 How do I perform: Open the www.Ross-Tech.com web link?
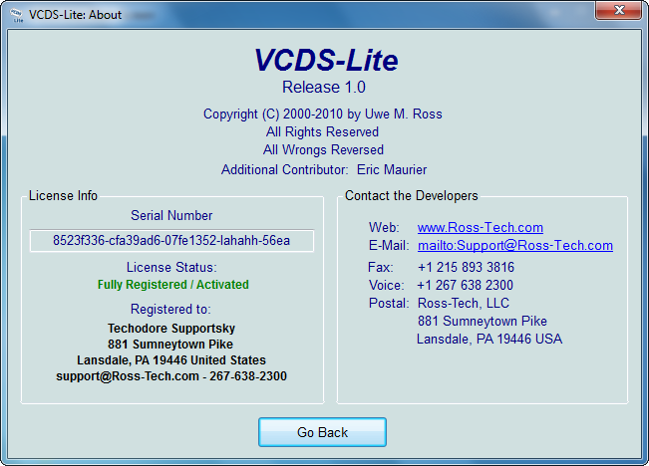(481, 227)
